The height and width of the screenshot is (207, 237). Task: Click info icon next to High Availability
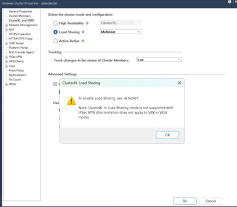pos(87,23)
